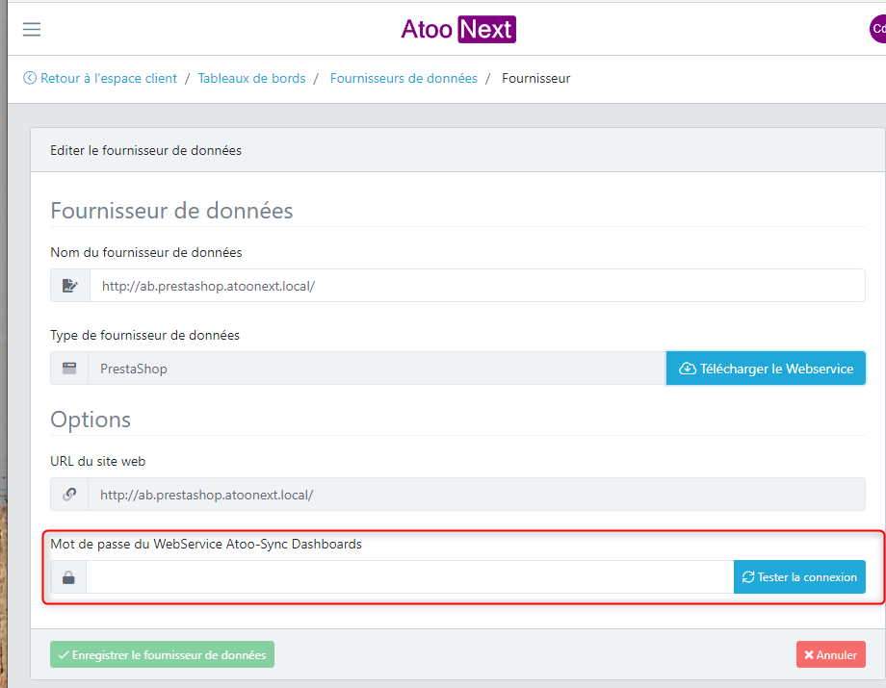
Task: Focus the WebService password input
Action: [x=409, y=577]
